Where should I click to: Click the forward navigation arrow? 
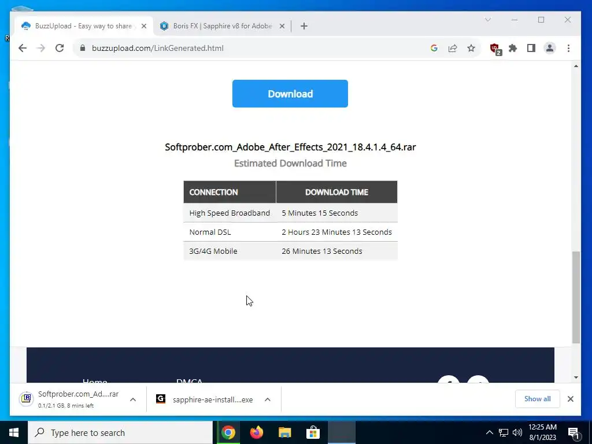41,48
